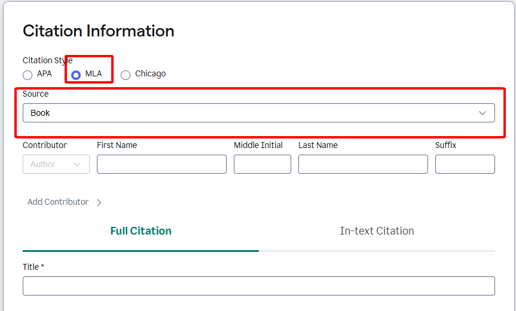
Task: Switch to the In-text Citation tab
Action: click(377, 231)
